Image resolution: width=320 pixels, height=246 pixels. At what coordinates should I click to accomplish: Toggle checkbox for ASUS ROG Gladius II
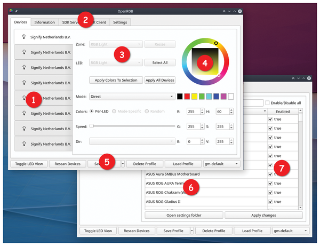tap(270, 202)
